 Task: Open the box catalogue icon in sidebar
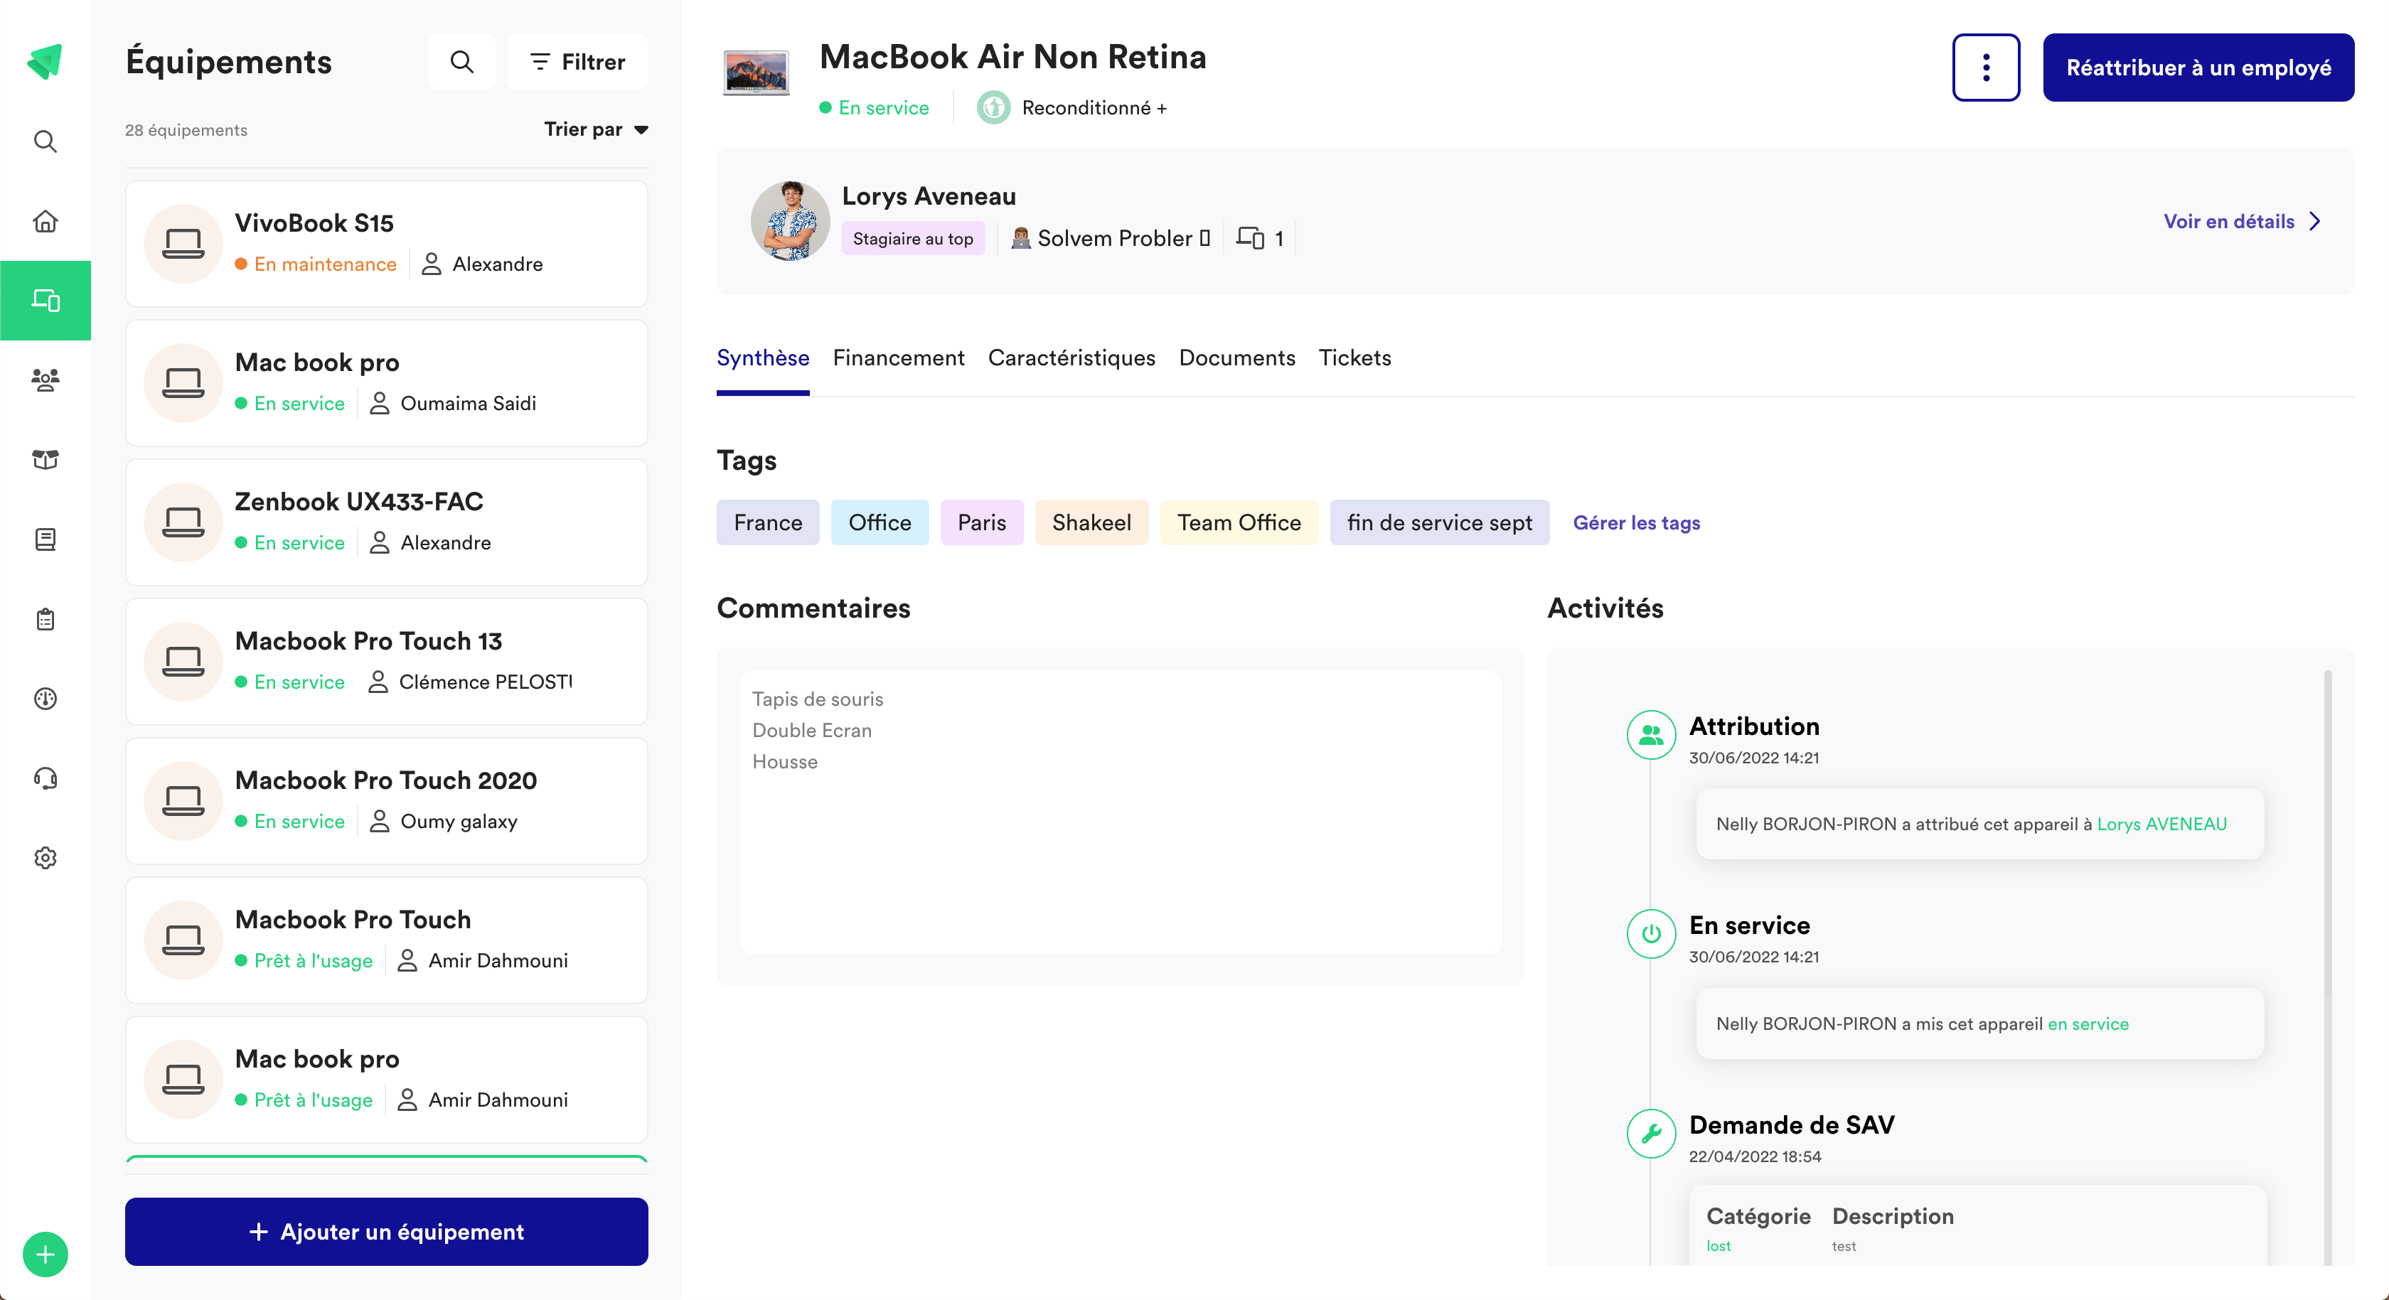click(x=46, y=459)
